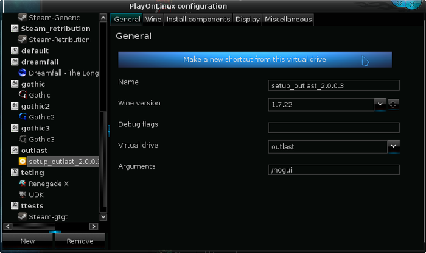Click the Arguments field containing /nogui
The width and height of the screenshot is (426, 253).
(334, 169)
